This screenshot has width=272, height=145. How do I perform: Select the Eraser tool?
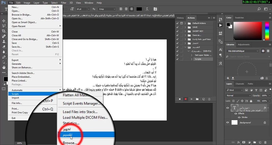(4, 47)
